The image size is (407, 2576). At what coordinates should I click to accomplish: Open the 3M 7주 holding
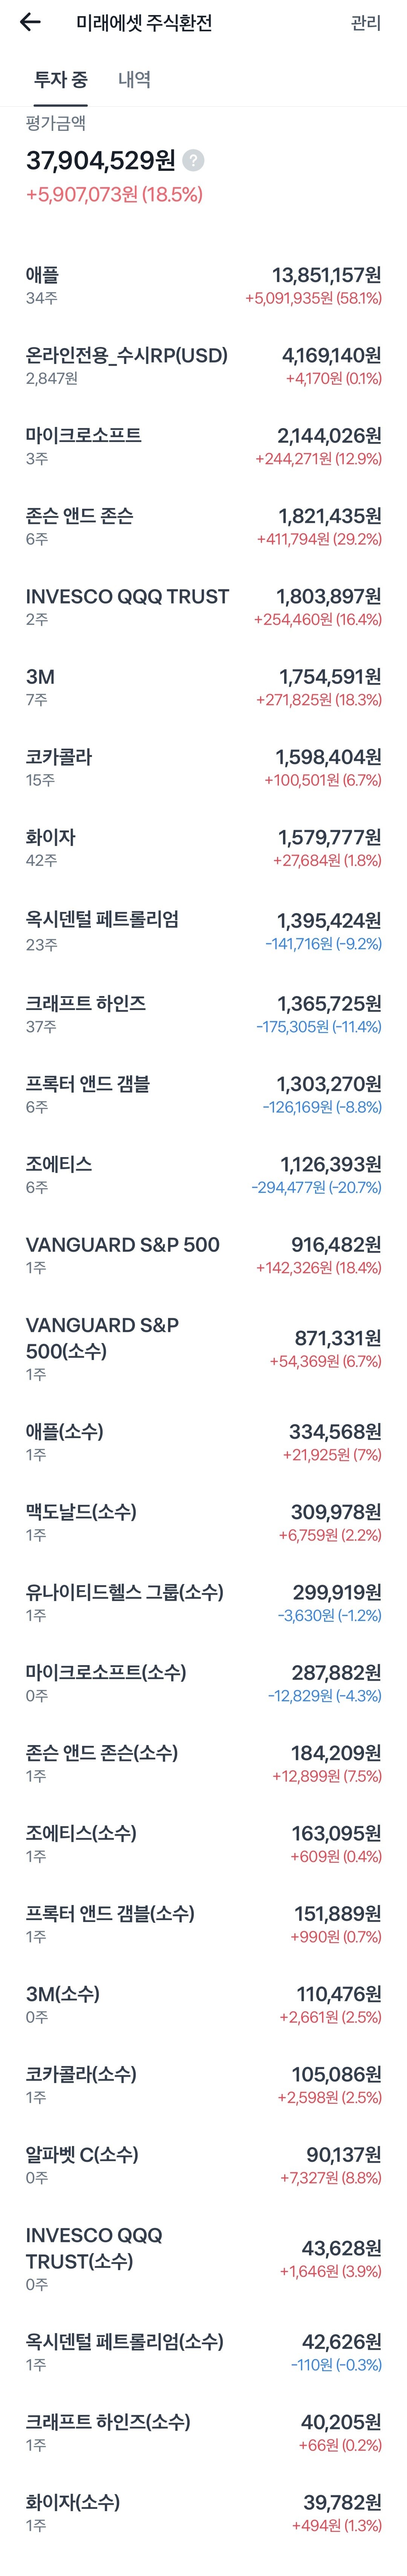click(x=203, y=687)
